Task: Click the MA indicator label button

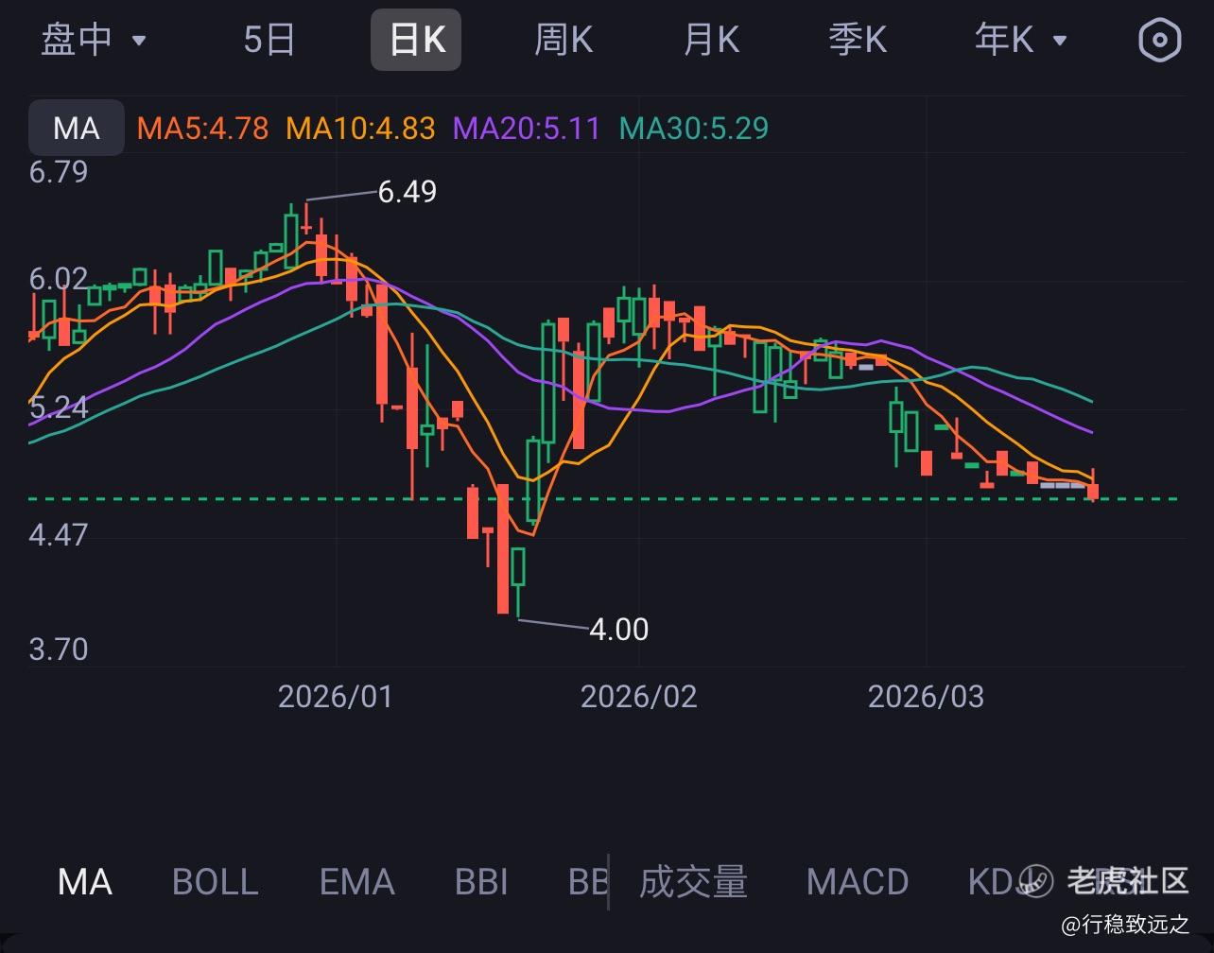Action: tap(77, 128)
